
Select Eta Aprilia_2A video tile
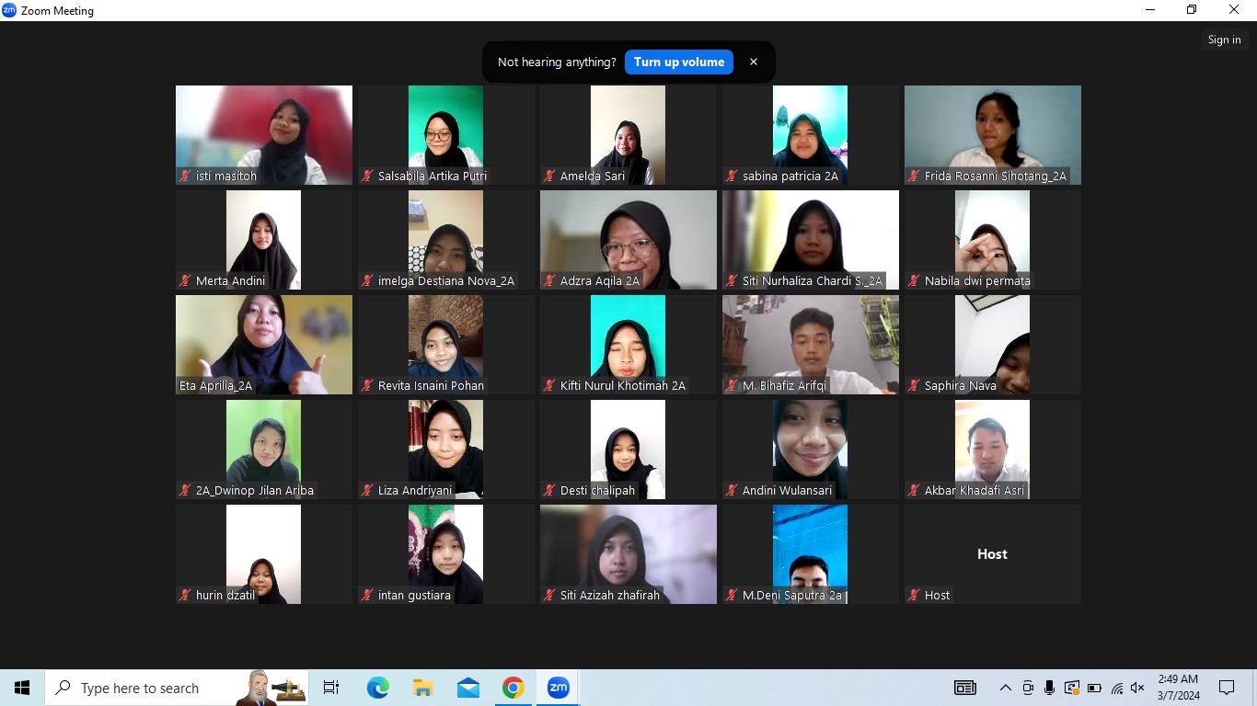[264, 344]
